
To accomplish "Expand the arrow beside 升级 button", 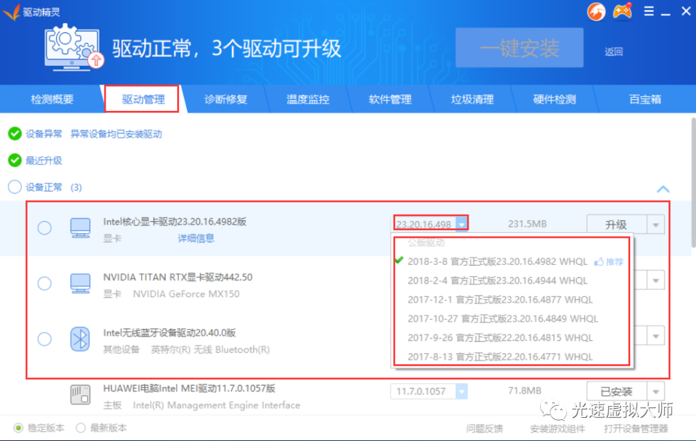I will click(x=655, y=225).
